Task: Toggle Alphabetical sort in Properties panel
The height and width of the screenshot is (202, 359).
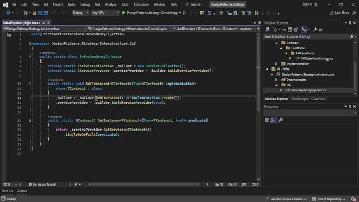Action: (x=273, y=120)
